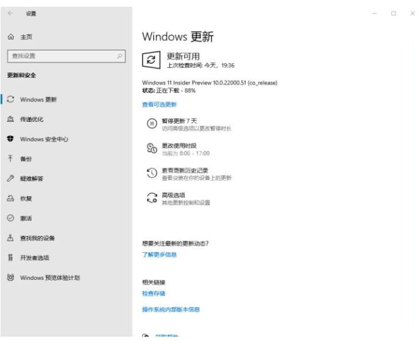The width and height of the screenshot is (417, 341).
Task: Click the 激活 checkmark circle icon
Action: tap(10, 218)
